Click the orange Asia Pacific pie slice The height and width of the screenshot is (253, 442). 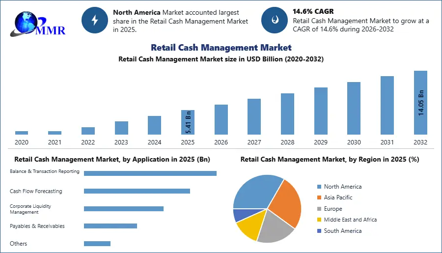[x=286, y=204]
